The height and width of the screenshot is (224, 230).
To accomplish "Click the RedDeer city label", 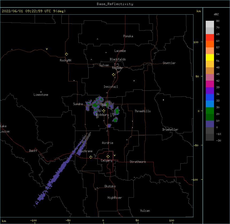I will (117, 68).
